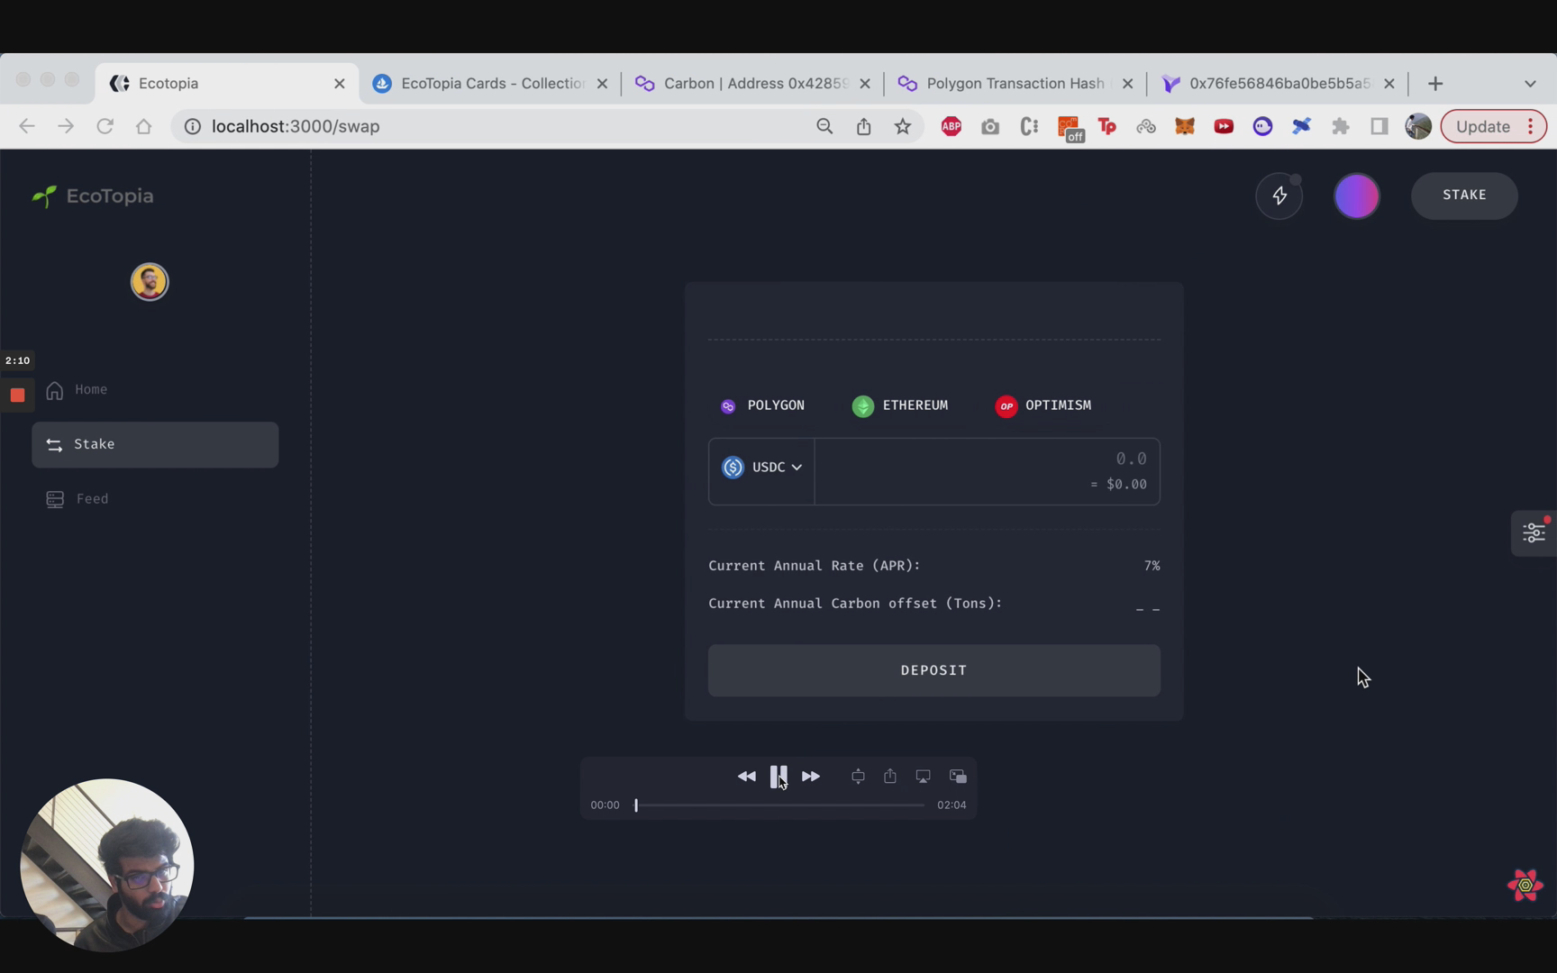Click the browser back arrow
The height and width of the screenshot is (973, 1557).
27,127
